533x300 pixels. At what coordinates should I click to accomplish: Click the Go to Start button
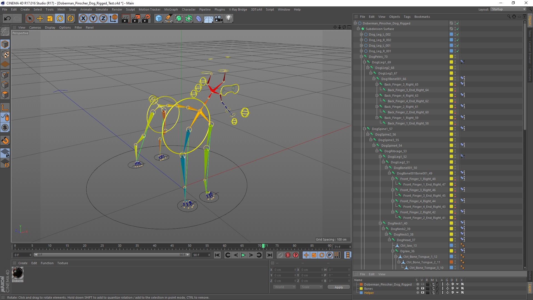(217, 255)
